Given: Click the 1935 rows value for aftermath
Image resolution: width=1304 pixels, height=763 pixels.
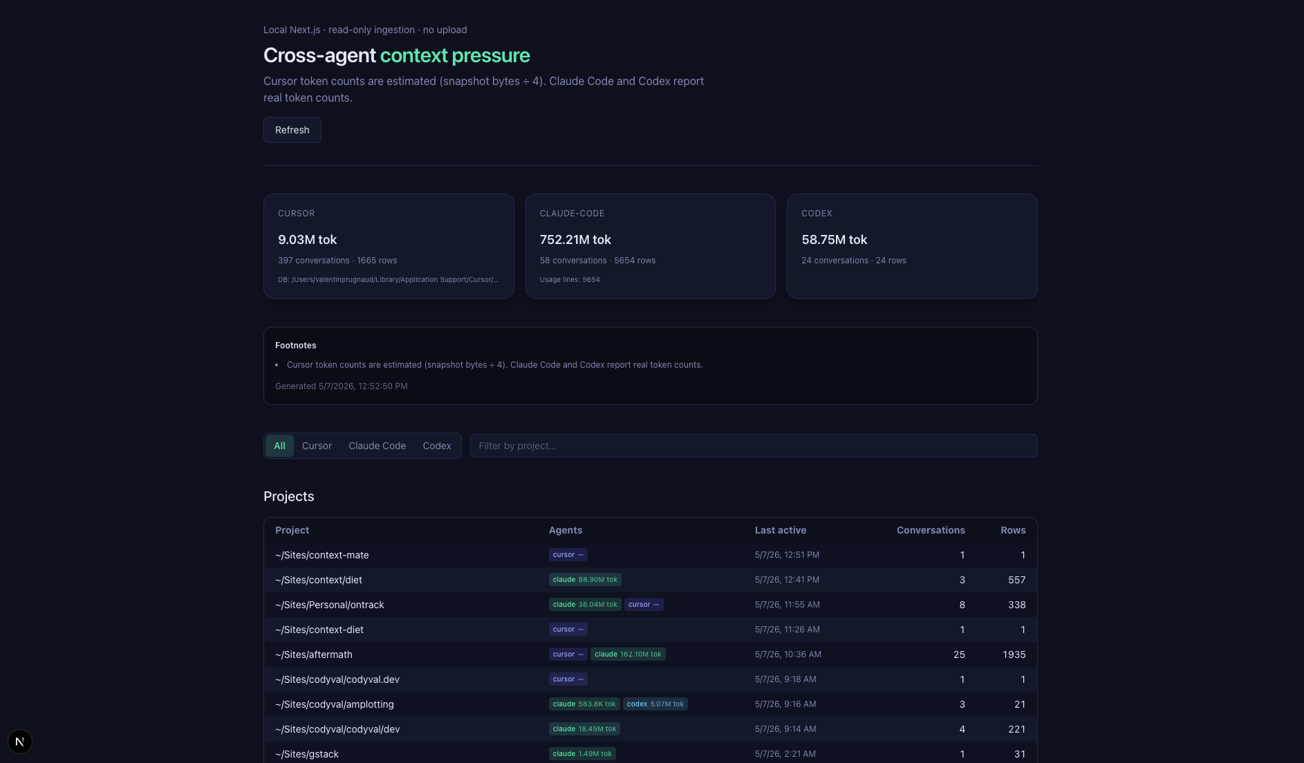Looking at the screenshot, I should (1014, 654).
